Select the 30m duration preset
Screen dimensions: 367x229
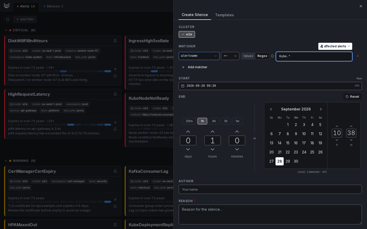(189, 121)
